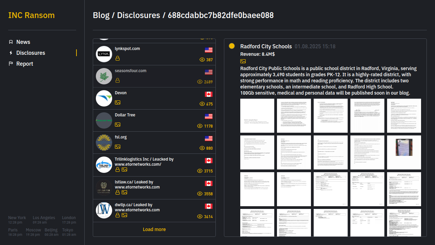Viewport: 435px width, 245px height.
Task: Click the leaf logo for seasonsfour.com
Action: pos(104,76)
